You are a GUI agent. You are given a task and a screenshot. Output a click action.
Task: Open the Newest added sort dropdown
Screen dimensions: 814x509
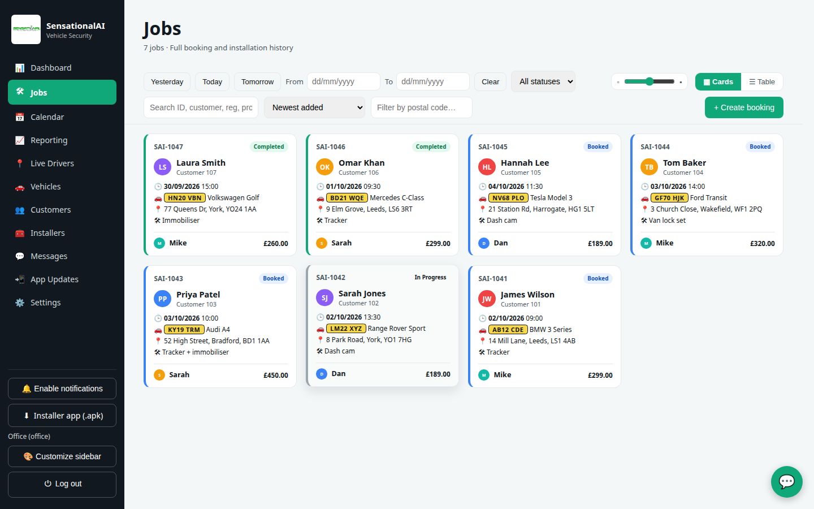tap(315, 107)
